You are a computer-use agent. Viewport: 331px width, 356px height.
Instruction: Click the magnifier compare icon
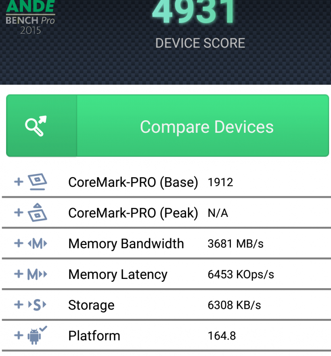pos(36,126)
